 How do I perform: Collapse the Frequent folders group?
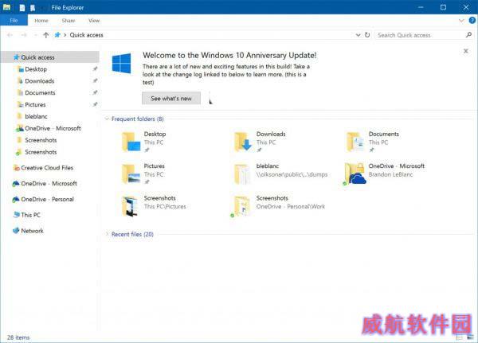pos(107,119)
